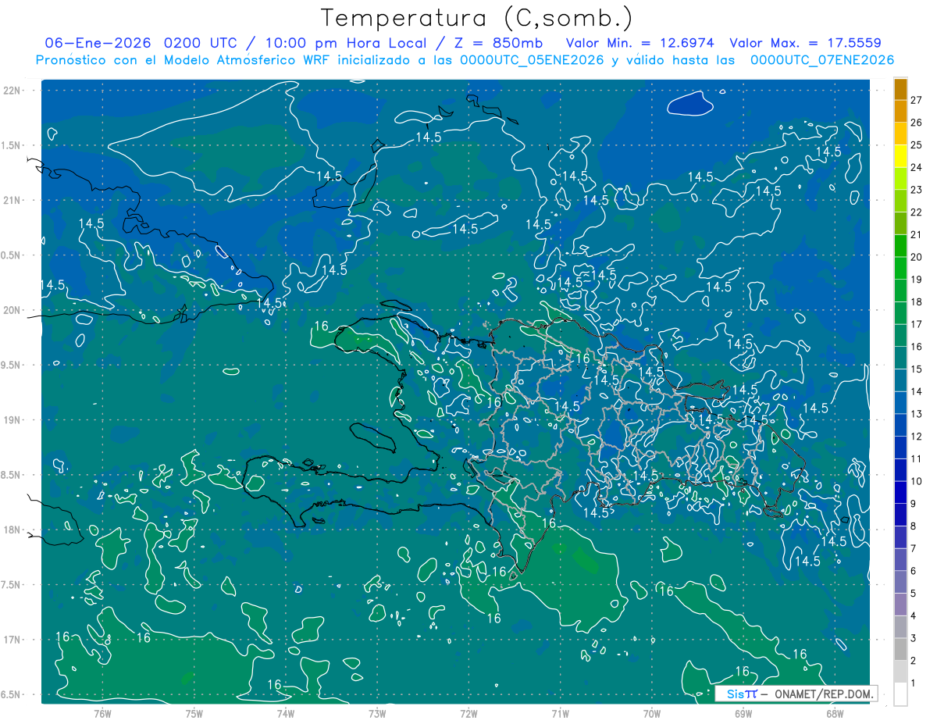Viewport: 937px width, 724px height.
Task: Click the longitude label "71W"
Action: (560, 714)
